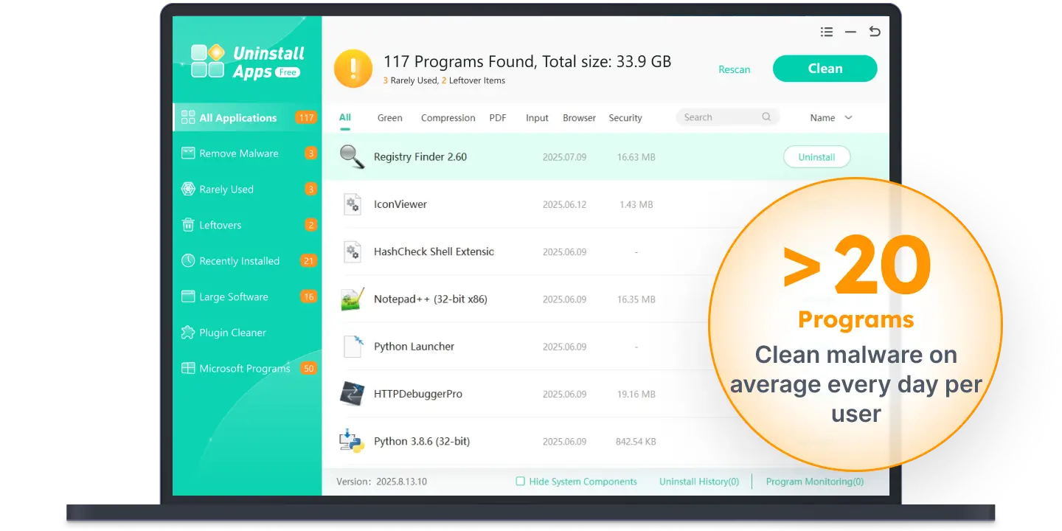Uninstall Registry Finder 2.60
The height and width of the screenshot is (531, 1062).
pyautogui.click(x=816, y=157)
